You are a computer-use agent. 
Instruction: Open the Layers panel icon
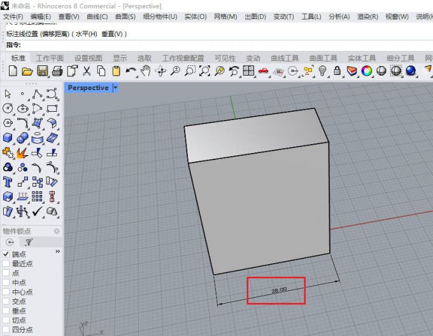(x=351, y=71)
